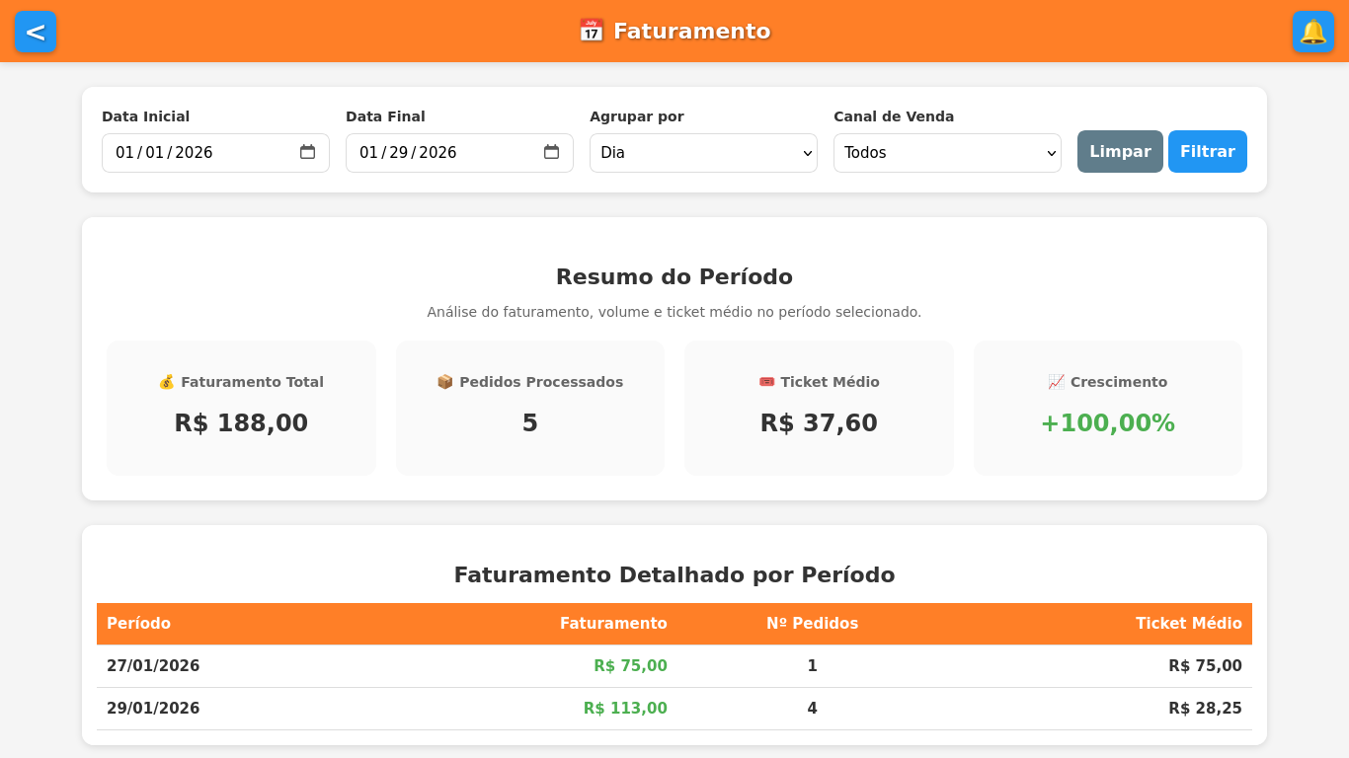Screen dimensions: 1349x758
Task: Click the back arrow navigation icon
Action: (36, 32)
